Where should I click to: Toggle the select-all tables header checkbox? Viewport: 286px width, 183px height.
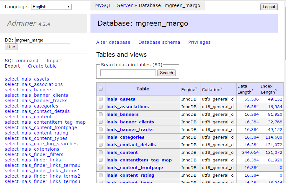[x=101, y=89]
